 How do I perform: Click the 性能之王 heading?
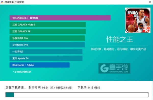point(120,39)
